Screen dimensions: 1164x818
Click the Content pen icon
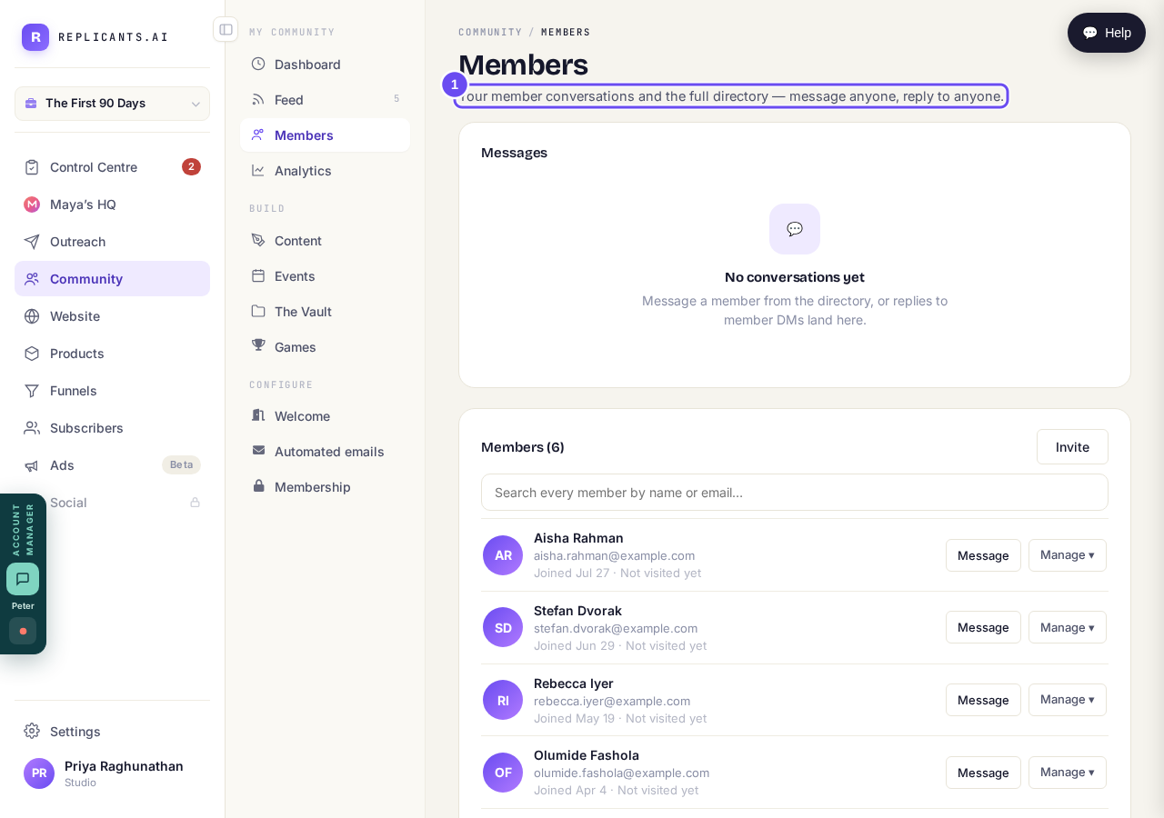[x=258, y=240]
